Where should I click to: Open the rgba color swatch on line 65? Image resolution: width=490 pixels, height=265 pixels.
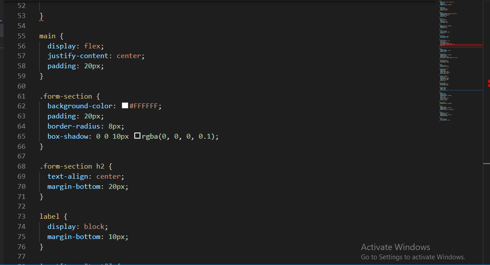(x=137, y=136)
